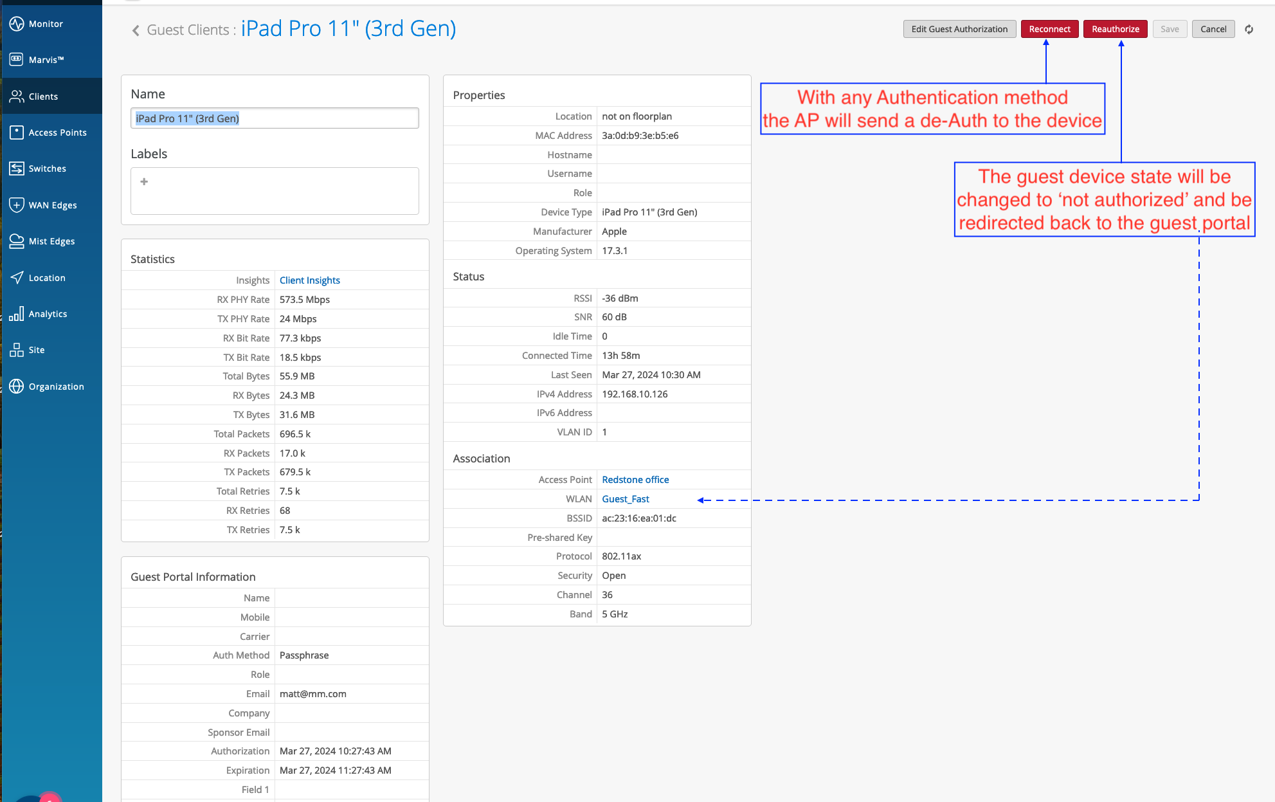Open the Client Insights link
1275x802 pixels.
[309, 280]
